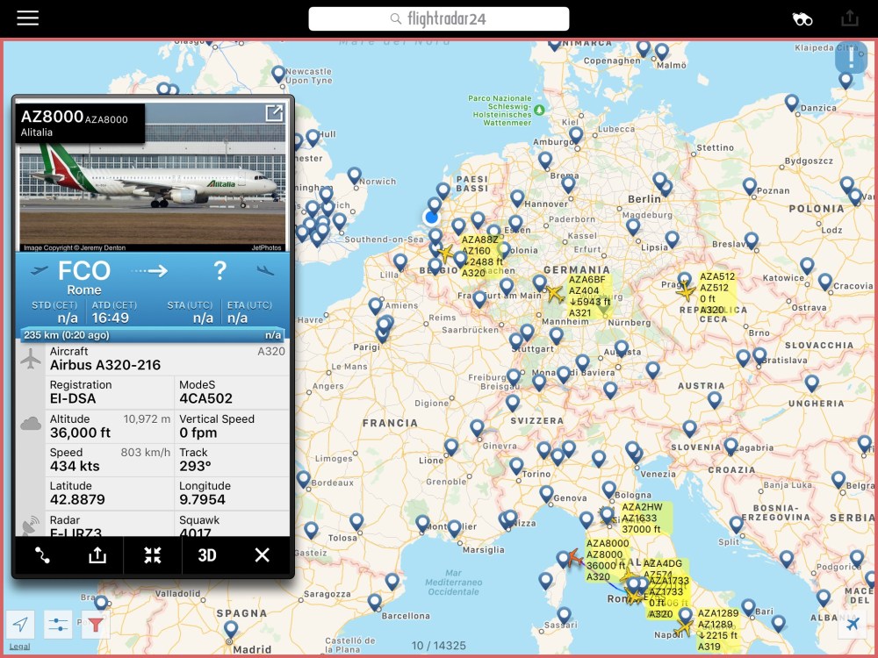The image size is (878, 658).
Task: Select the AZ404 aircraft near Frankfurt
Action: 554,294
